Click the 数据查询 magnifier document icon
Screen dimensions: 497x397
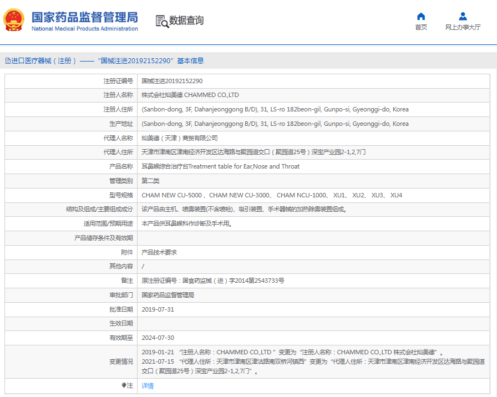(x=162, y=21)
